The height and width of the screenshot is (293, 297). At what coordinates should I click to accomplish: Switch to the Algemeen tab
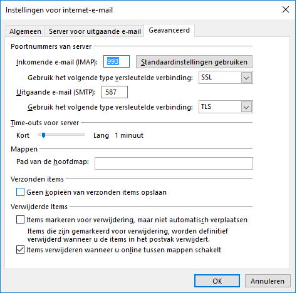[25, 31]
